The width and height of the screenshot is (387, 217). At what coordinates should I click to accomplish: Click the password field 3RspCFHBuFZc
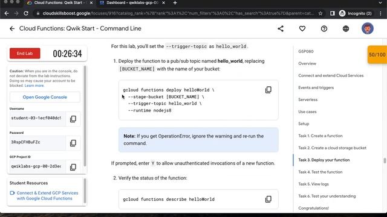point(37,142)
